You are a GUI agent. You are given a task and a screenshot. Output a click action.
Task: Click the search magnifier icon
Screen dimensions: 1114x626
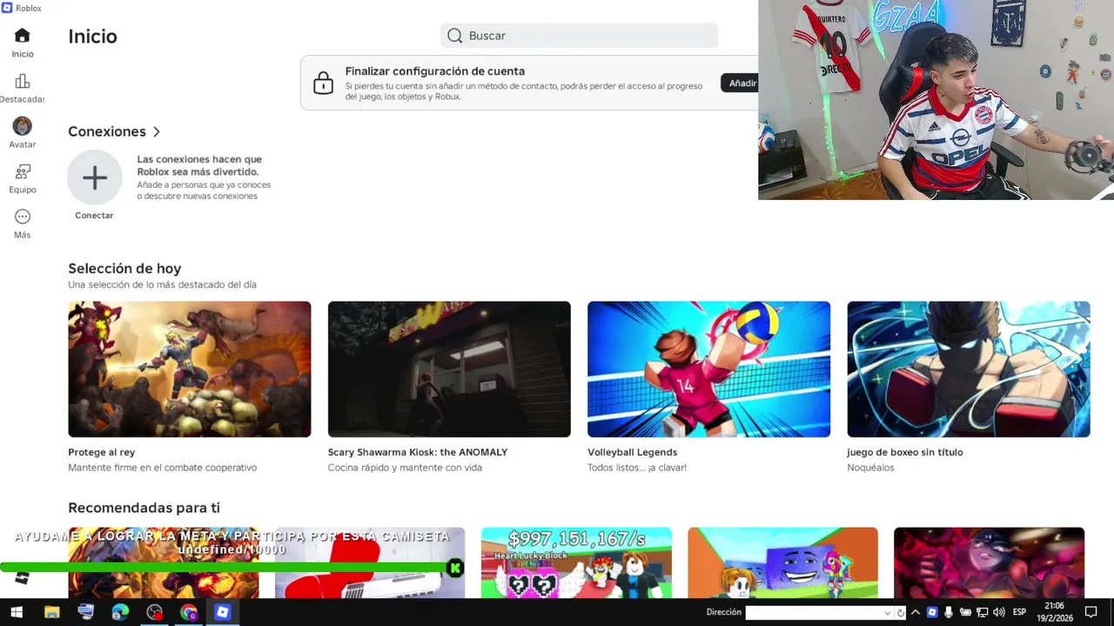454,36
